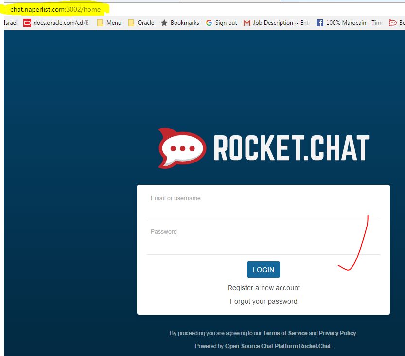Open the Bookmarks star bookmark
Image resolution: width=405 pixels, height=356 pixels.
(180, 23)
